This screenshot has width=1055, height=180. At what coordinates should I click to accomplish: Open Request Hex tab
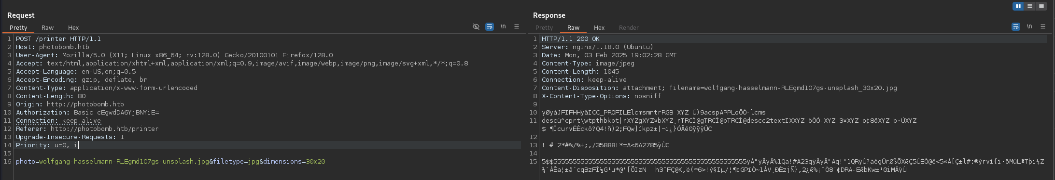pyautogui.click(x=73, y=28)
